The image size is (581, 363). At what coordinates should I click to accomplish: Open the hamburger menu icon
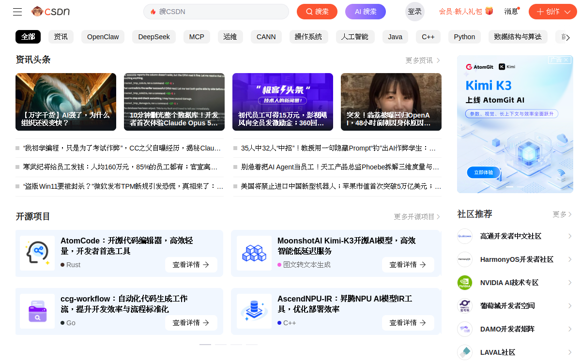pos(17,12)
